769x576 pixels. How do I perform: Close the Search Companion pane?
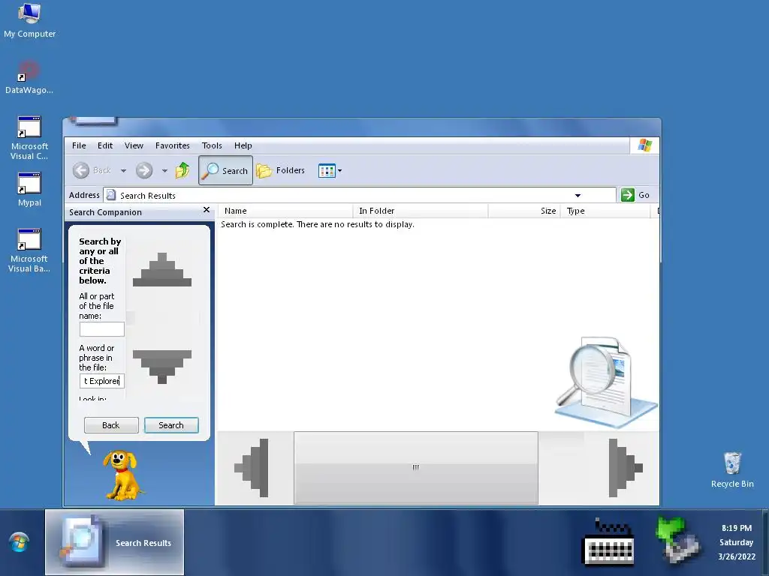(207, 210)
